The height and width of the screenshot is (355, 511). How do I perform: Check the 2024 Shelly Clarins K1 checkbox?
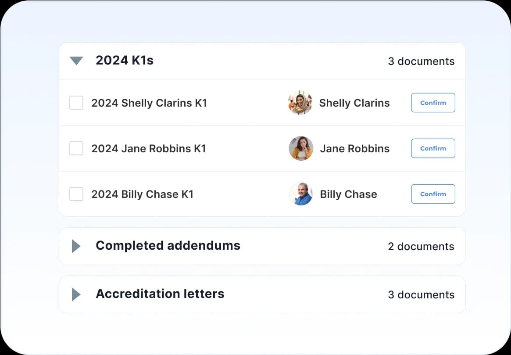pyautogui.click(x=76, y=103)
